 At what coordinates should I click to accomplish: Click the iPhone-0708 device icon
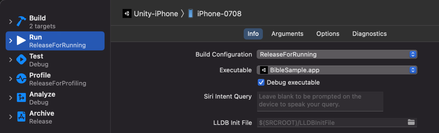tap(190, 14)
